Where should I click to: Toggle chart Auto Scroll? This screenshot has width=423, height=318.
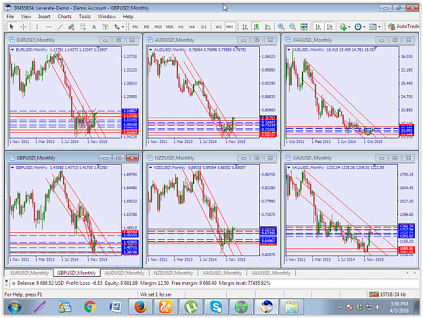pos(318,26)
